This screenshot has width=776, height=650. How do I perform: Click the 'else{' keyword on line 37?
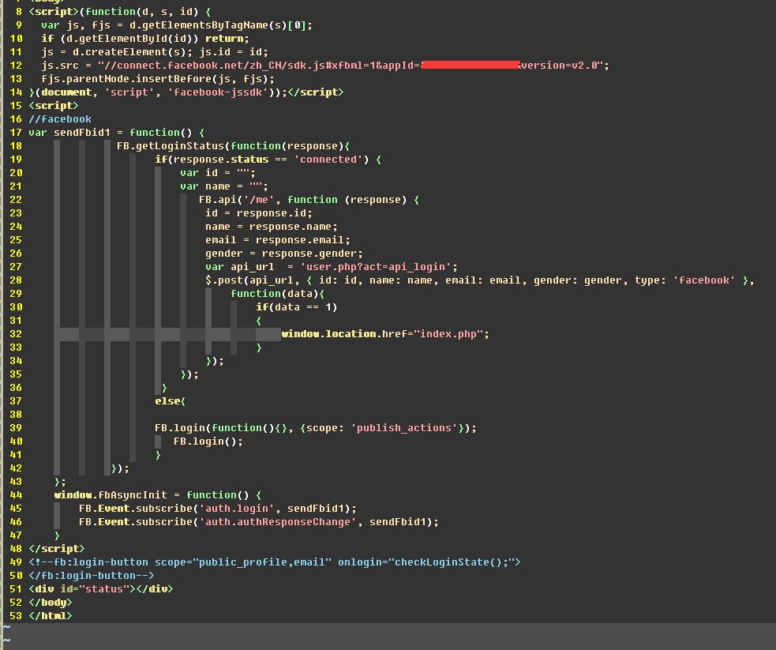click(x=171, y=400)
